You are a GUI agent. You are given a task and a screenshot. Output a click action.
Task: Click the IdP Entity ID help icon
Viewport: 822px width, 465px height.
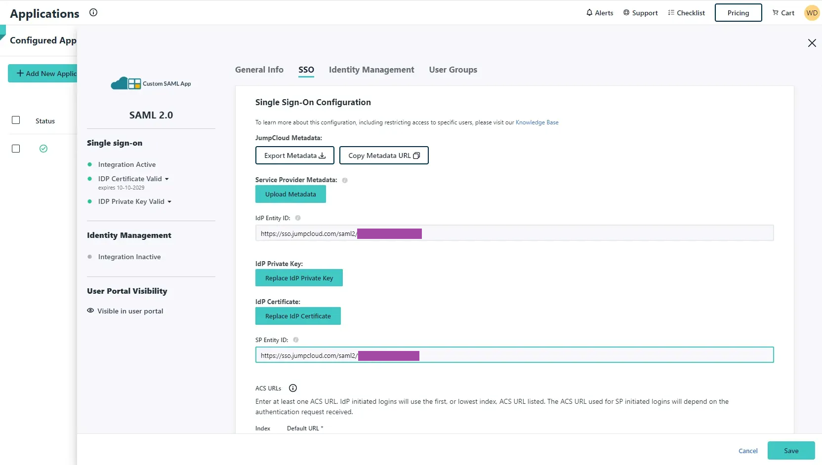coord(298,218)
